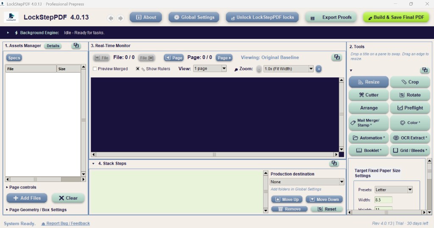Screen dimensions: 434x228
Task: Click Unlock LockStepPDF locks
Action: coord(262,17)
